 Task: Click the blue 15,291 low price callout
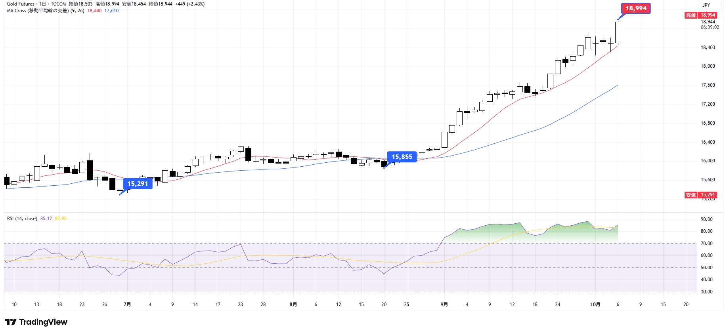pyautogui.click(x=138, y=184)
